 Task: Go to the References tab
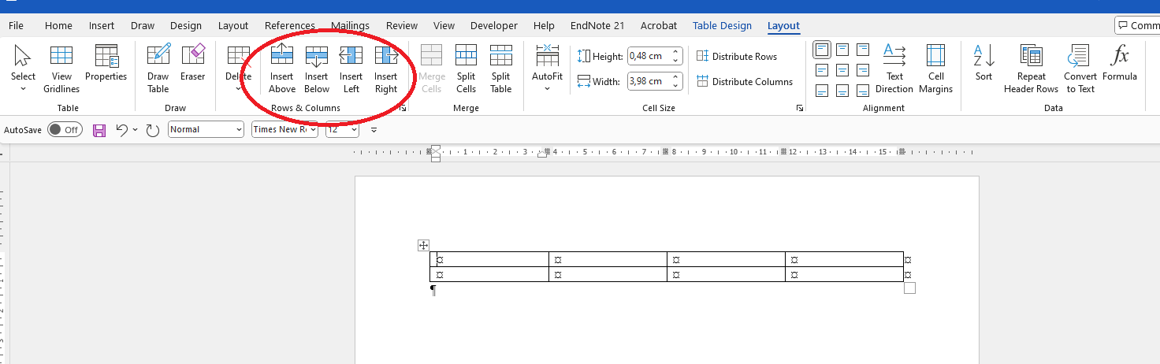coord(289,25)
